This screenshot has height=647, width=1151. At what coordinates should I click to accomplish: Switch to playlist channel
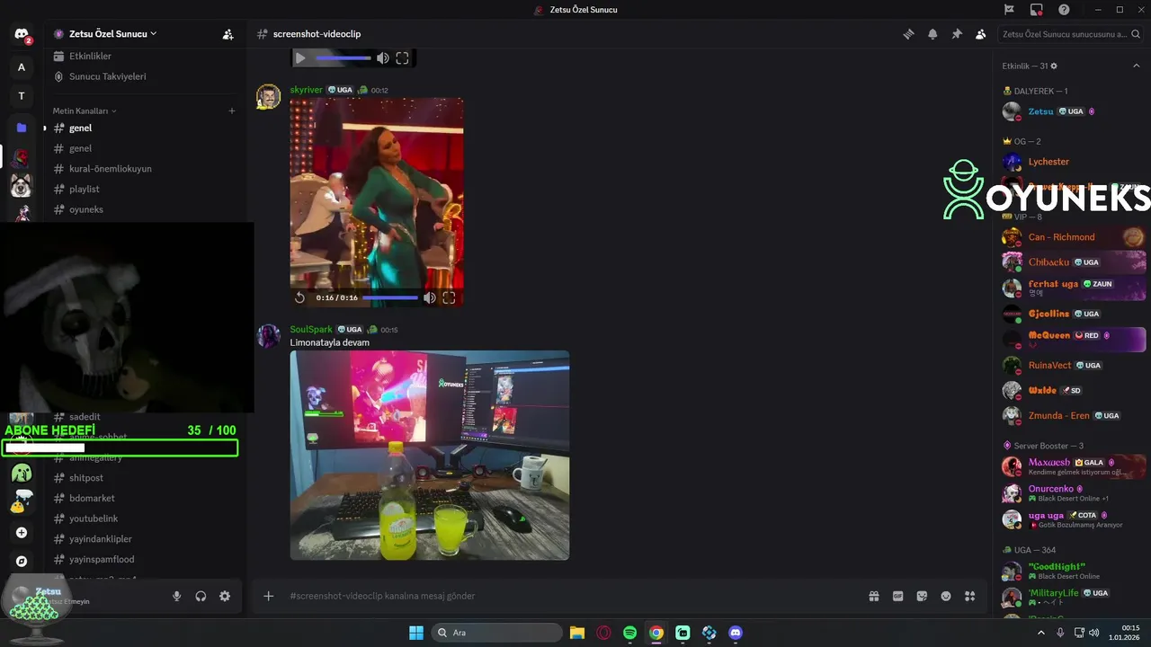tap(84, 189)
